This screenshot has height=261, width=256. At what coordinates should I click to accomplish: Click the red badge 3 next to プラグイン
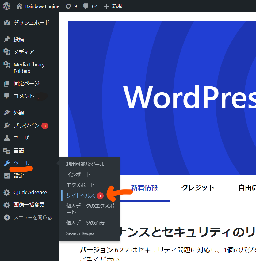[x=45, y=126]
